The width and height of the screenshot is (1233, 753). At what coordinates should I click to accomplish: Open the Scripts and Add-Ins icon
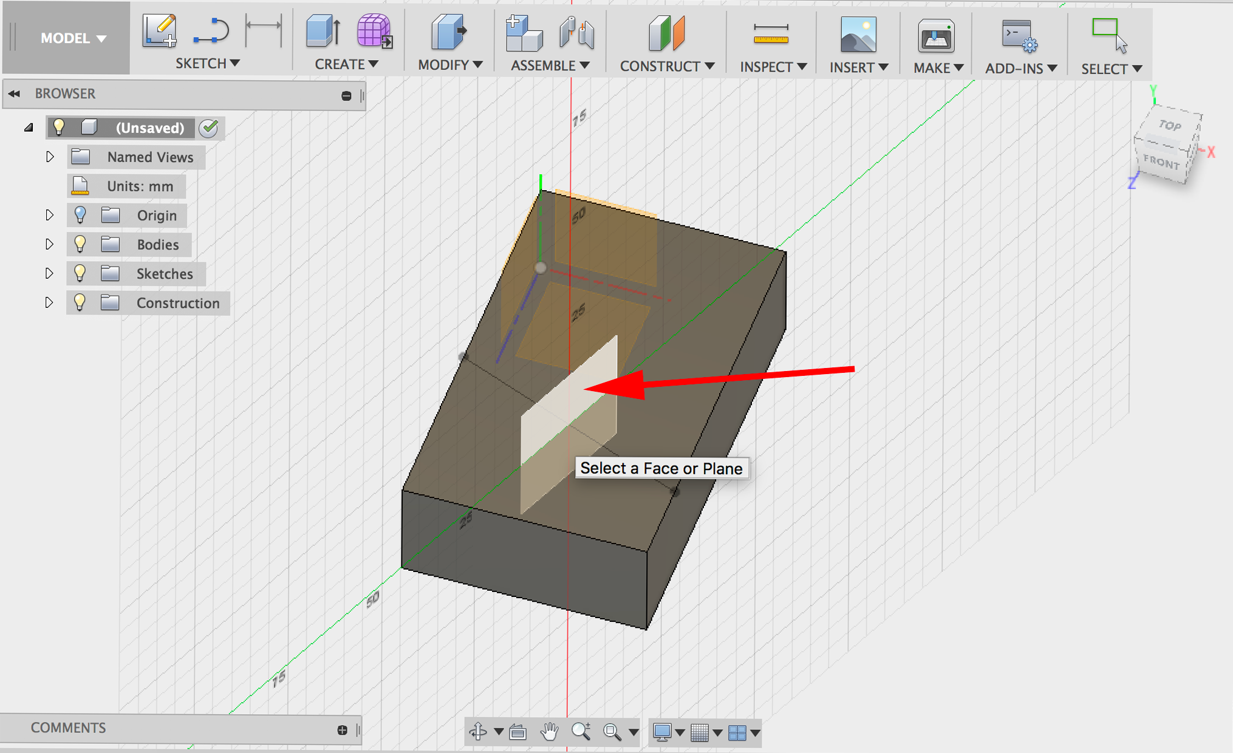[x=1019, y=36]
